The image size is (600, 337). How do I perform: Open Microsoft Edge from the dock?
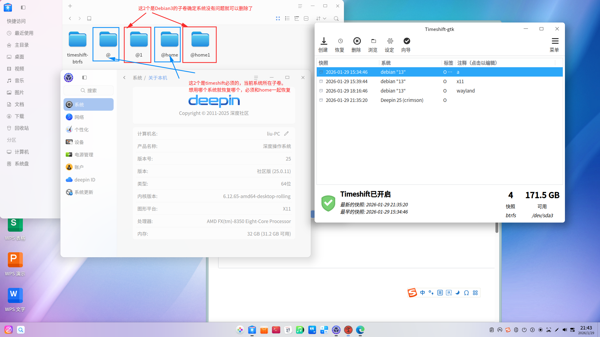point(360,330)
